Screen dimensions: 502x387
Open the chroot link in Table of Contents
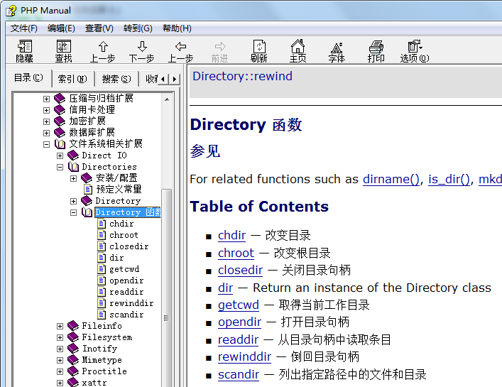[x=236, y=253]
